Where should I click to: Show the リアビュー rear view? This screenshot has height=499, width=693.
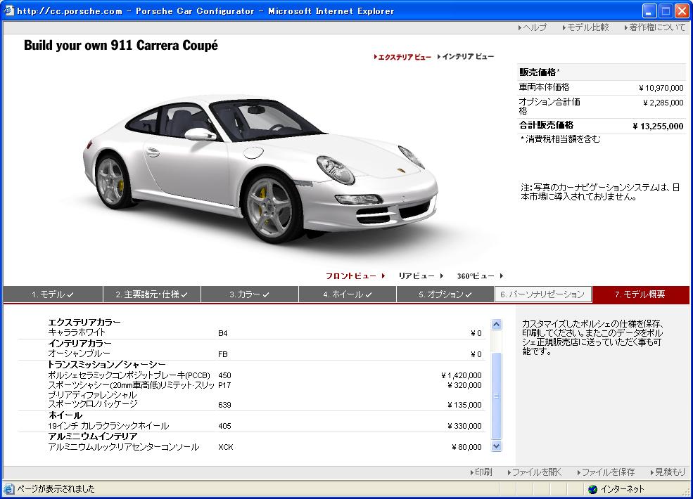click(421, 276)
